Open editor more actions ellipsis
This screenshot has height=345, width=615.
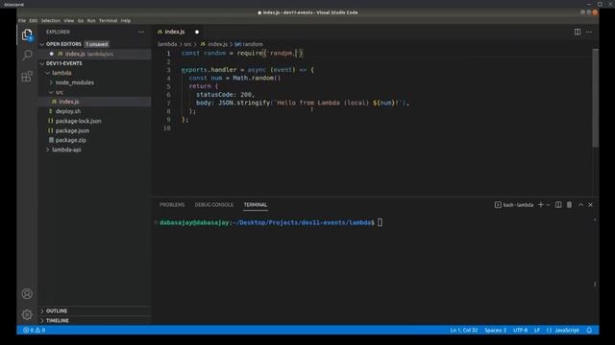click(x=589, y=32)
